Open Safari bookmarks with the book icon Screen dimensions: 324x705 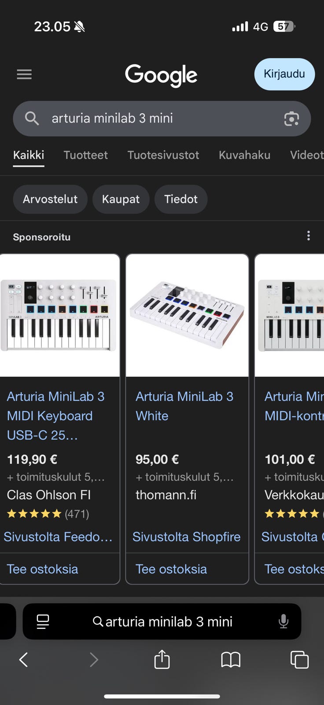(230, 660)
